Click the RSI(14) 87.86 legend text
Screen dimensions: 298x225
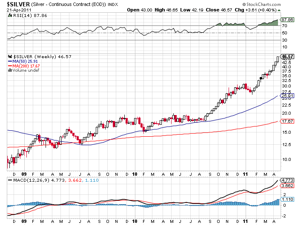click(x=30, y=15)
